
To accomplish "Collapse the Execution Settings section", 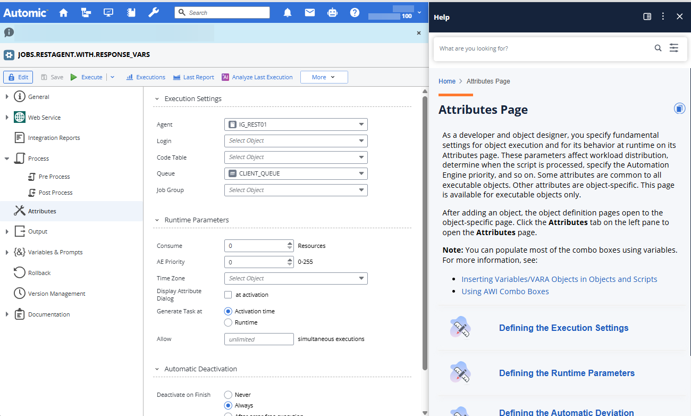I will coord(157,98).
